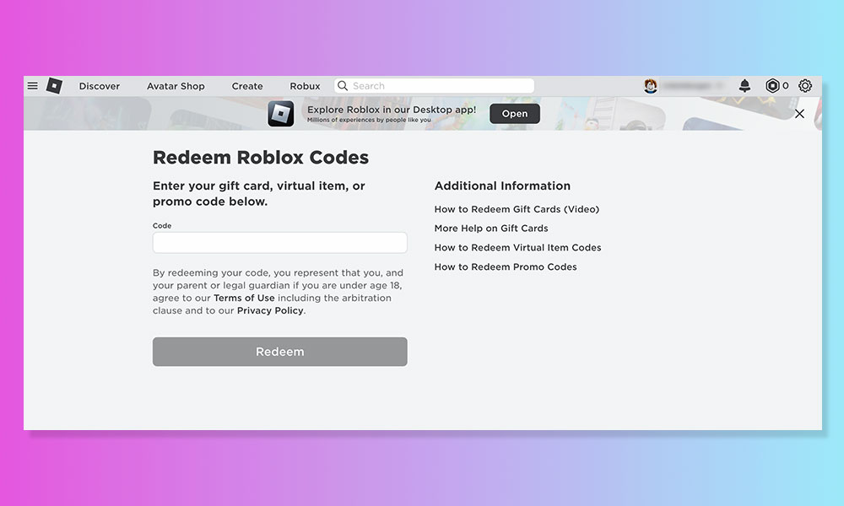Click the Roblox logo home icon

coord(54,85)
